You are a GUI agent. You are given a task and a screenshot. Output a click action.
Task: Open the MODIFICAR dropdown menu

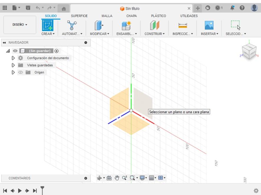tap(100, 34)
